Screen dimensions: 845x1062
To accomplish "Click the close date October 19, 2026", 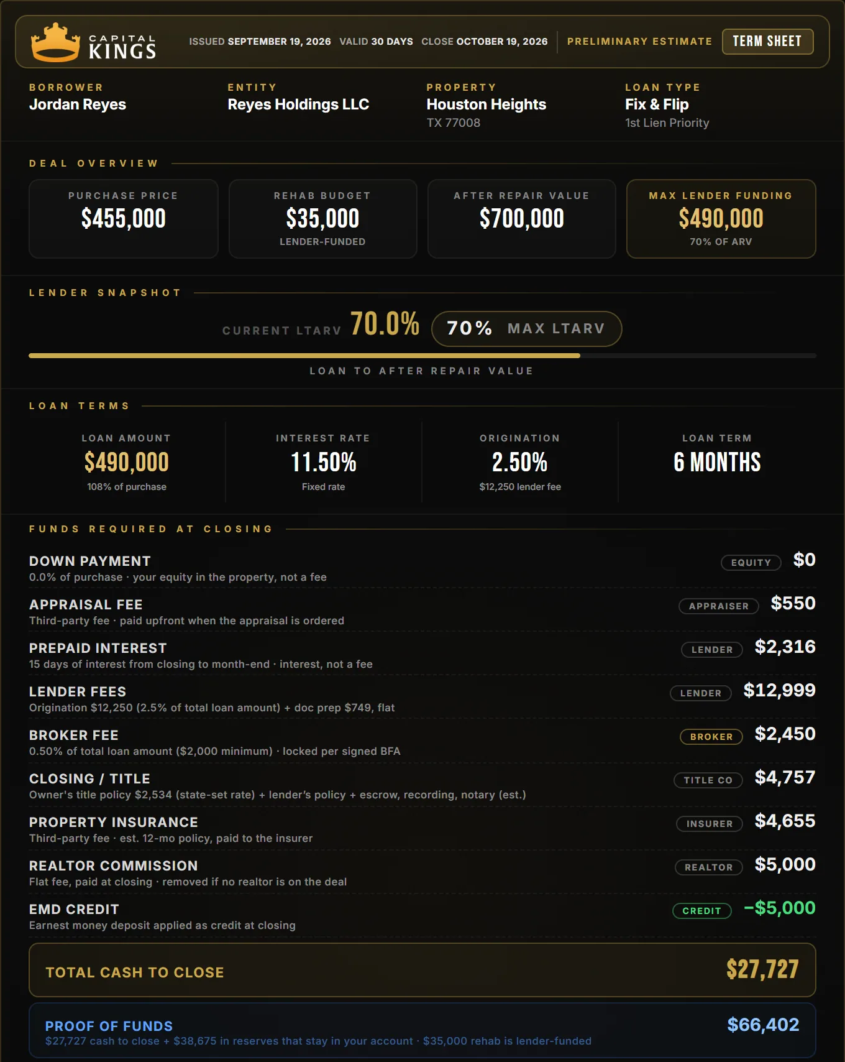I will (x=502, y=42).
